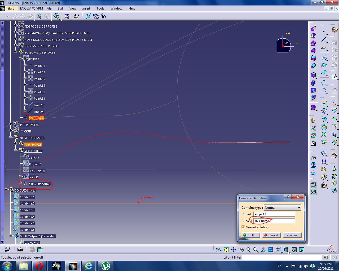This screenshot has height=271, width=339.
Task: Confirm Combine Definition with OK
Action: pyautogui.click(x=250, y=235)
